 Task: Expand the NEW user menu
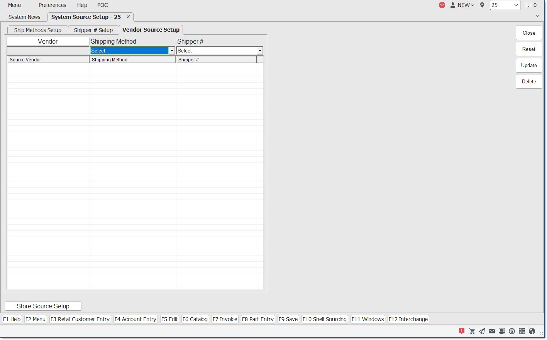tap(462, 5)
